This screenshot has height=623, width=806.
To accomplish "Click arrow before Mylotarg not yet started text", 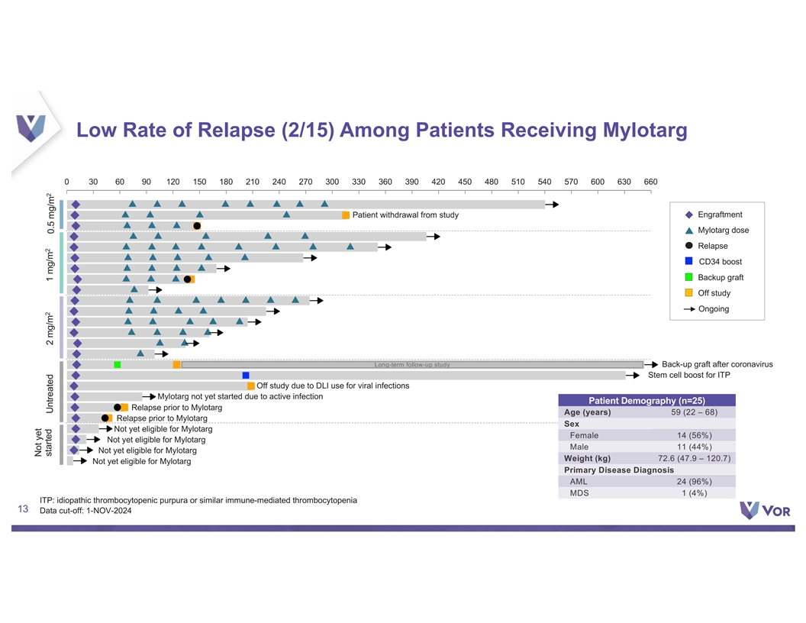I will pos(149,397).
